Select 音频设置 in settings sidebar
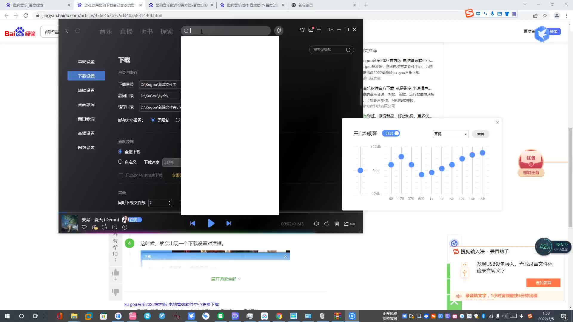Viewport: 573px width, 322px height. pos(86,133)
